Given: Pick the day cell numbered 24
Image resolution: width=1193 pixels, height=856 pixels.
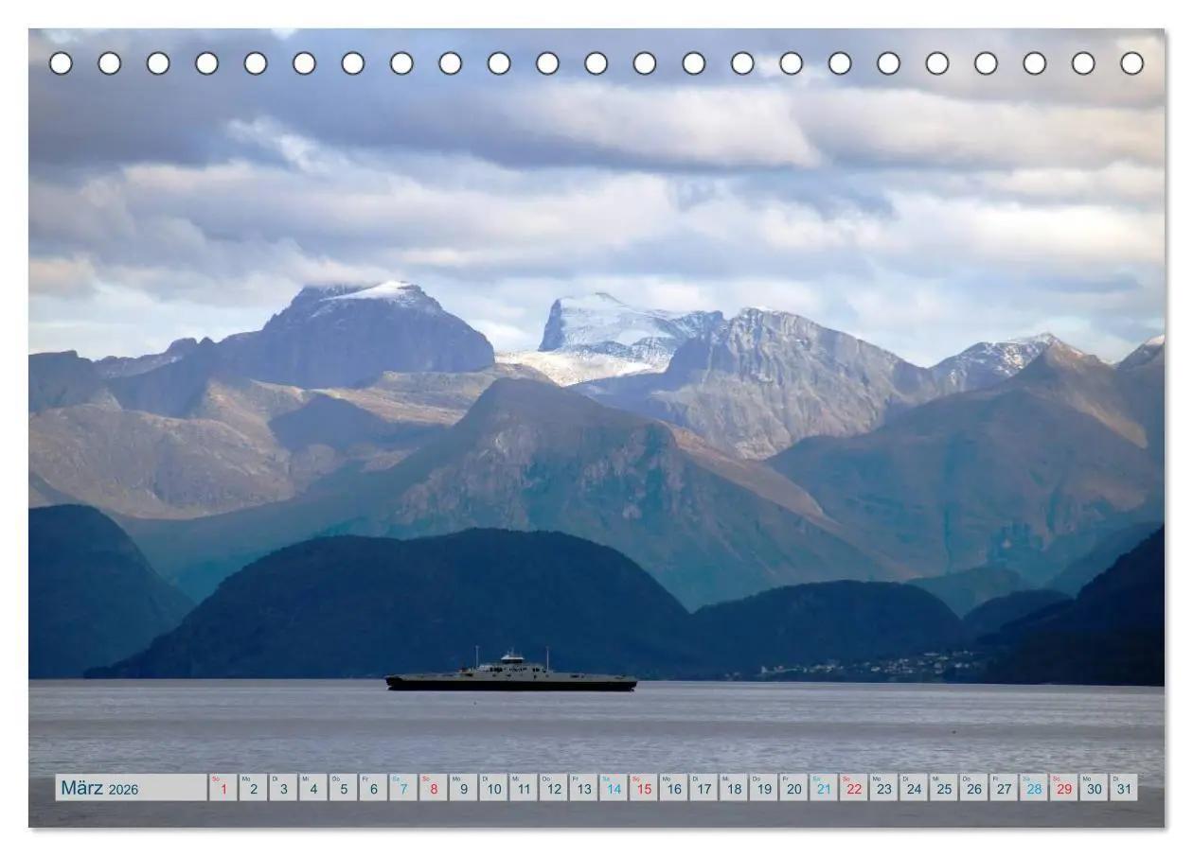Looking at the screenshot, I should pyautogui.click(x=914, y=788).
